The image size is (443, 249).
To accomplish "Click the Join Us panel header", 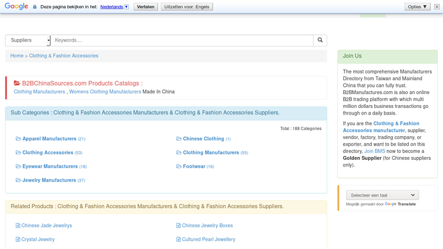I will 387,56.
